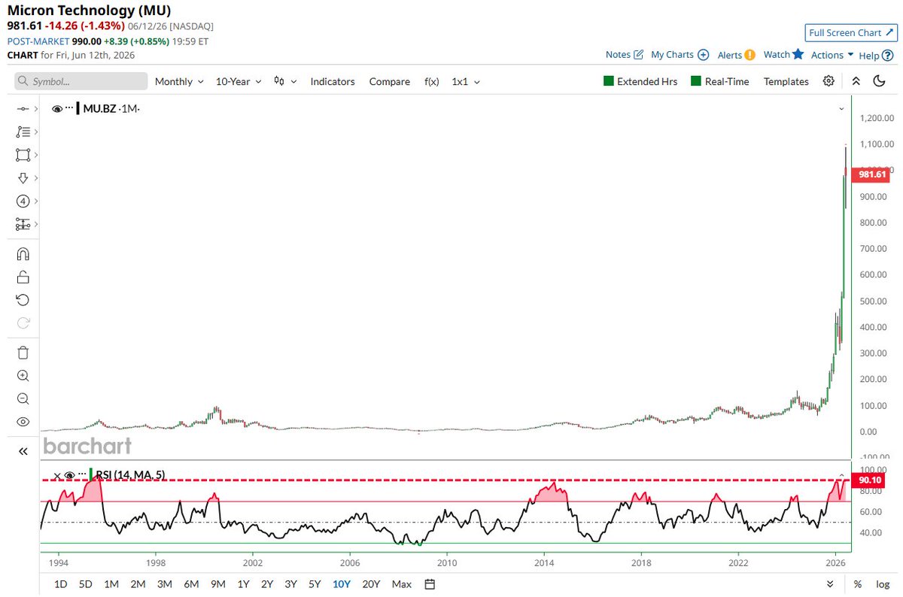The height and width of the screenshot is (597, 903).
Task: Click the zoom out magnifier icon
Action: pos(23,399)
